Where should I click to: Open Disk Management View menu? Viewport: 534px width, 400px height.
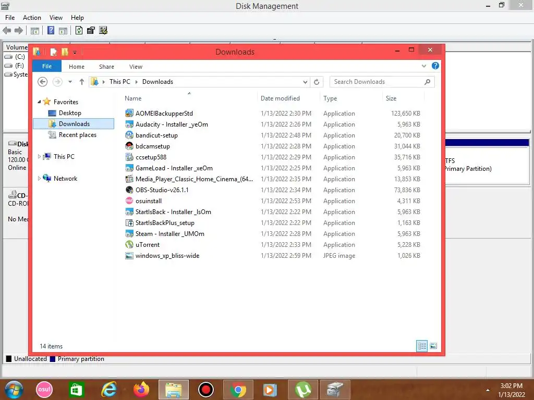pyautogui.click(x=56, y=18)
